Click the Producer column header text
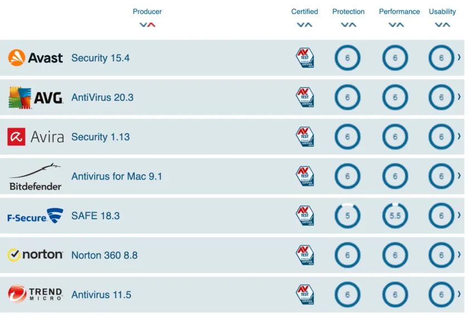The height and width of the screenshot is (315, 468). coord(147,12)
